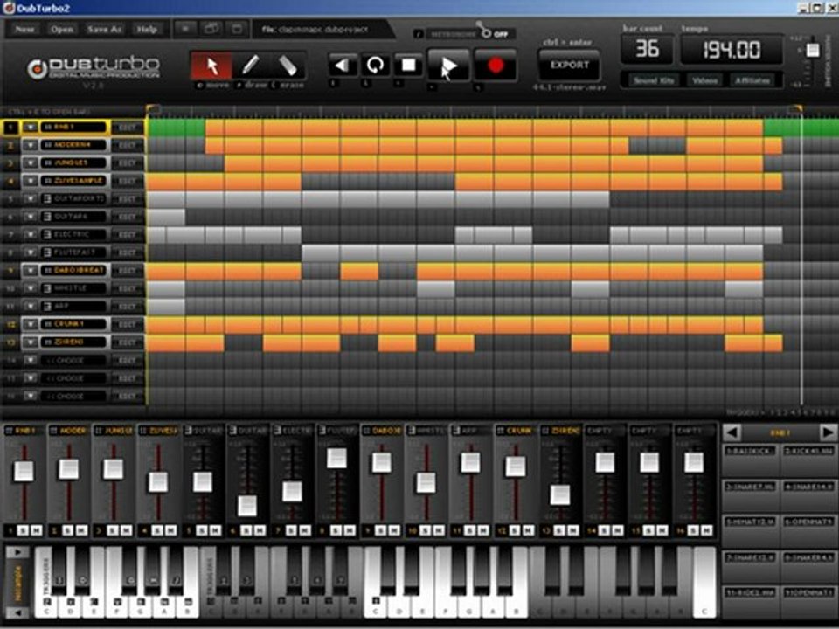Click the orange loop end marker on timeline

pos(796,110)
